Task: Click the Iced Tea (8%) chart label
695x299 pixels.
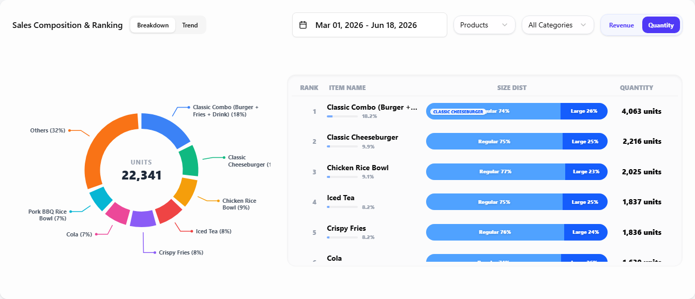Action: click(214, 231)
